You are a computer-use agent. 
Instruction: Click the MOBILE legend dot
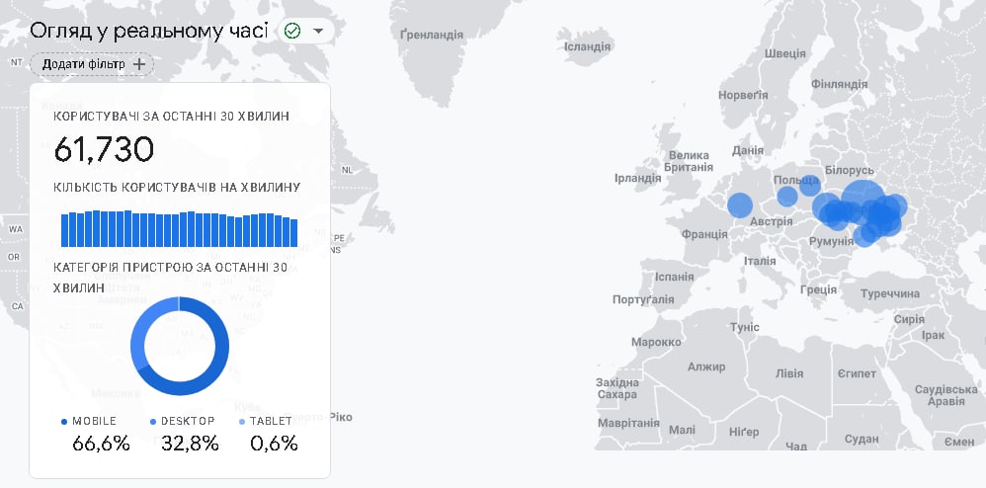tap(64, 422)
